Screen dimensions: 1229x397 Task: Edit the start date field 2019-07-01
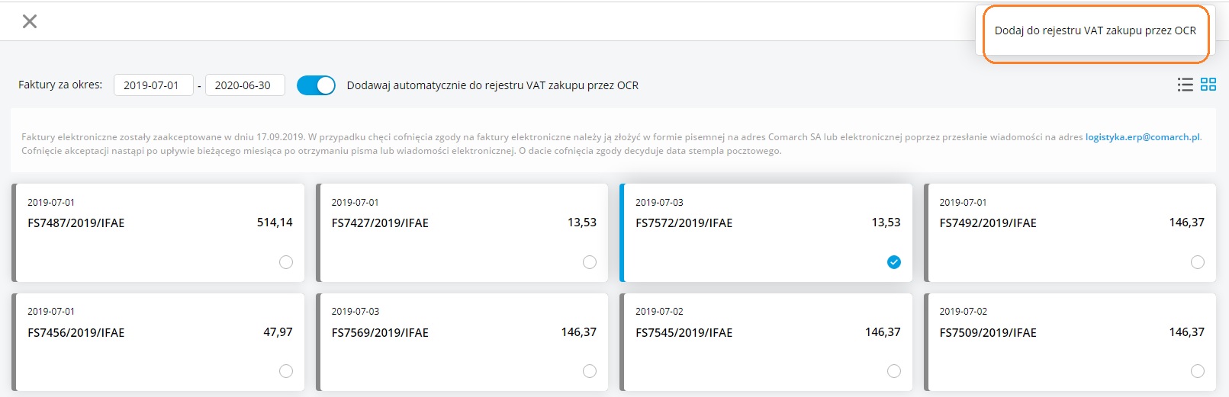(153, 85)
